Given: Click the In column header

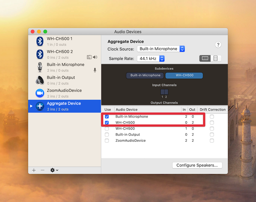Looking at the screenshot, I should tap(184, 109).
